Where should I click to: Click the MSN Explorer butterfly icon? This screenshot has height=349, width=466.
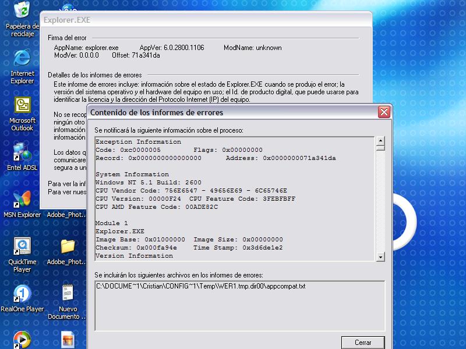22,200
